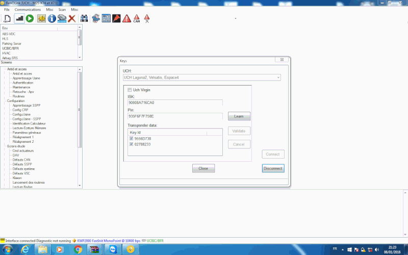The height and width of the screenshot is (255, 408).
Task: Open the Communications menu
Action: [28, 10]
